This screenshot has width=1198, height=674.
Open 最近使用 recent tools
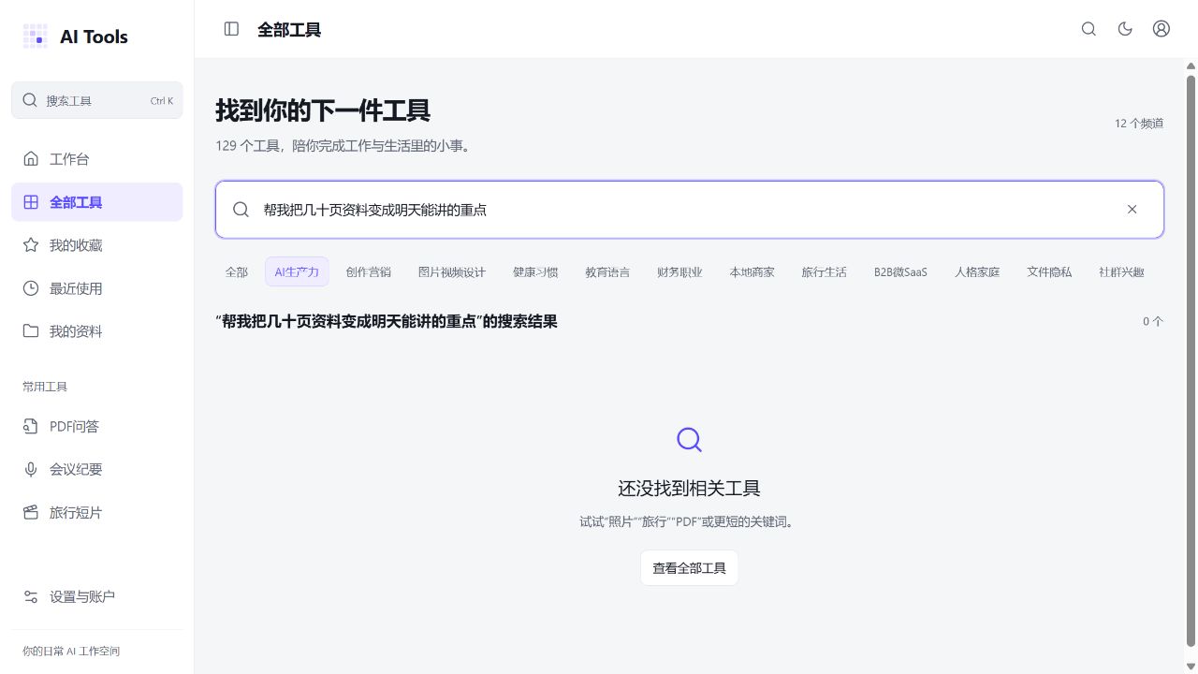pos(97,288)
